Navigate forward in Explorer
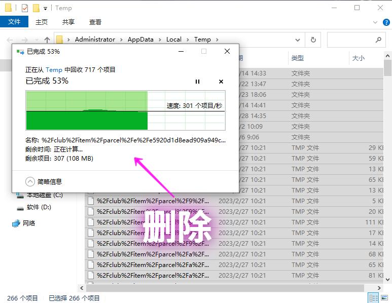 tap(24, 40)
